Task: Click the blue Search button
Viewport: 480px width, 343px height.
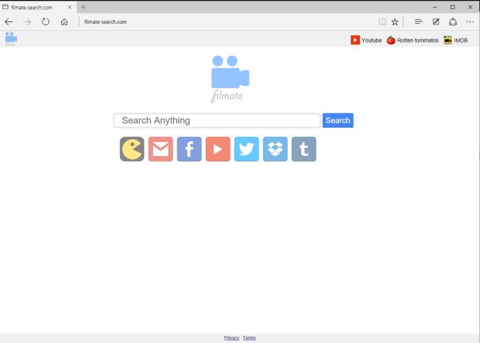Action: click(338, 121)
